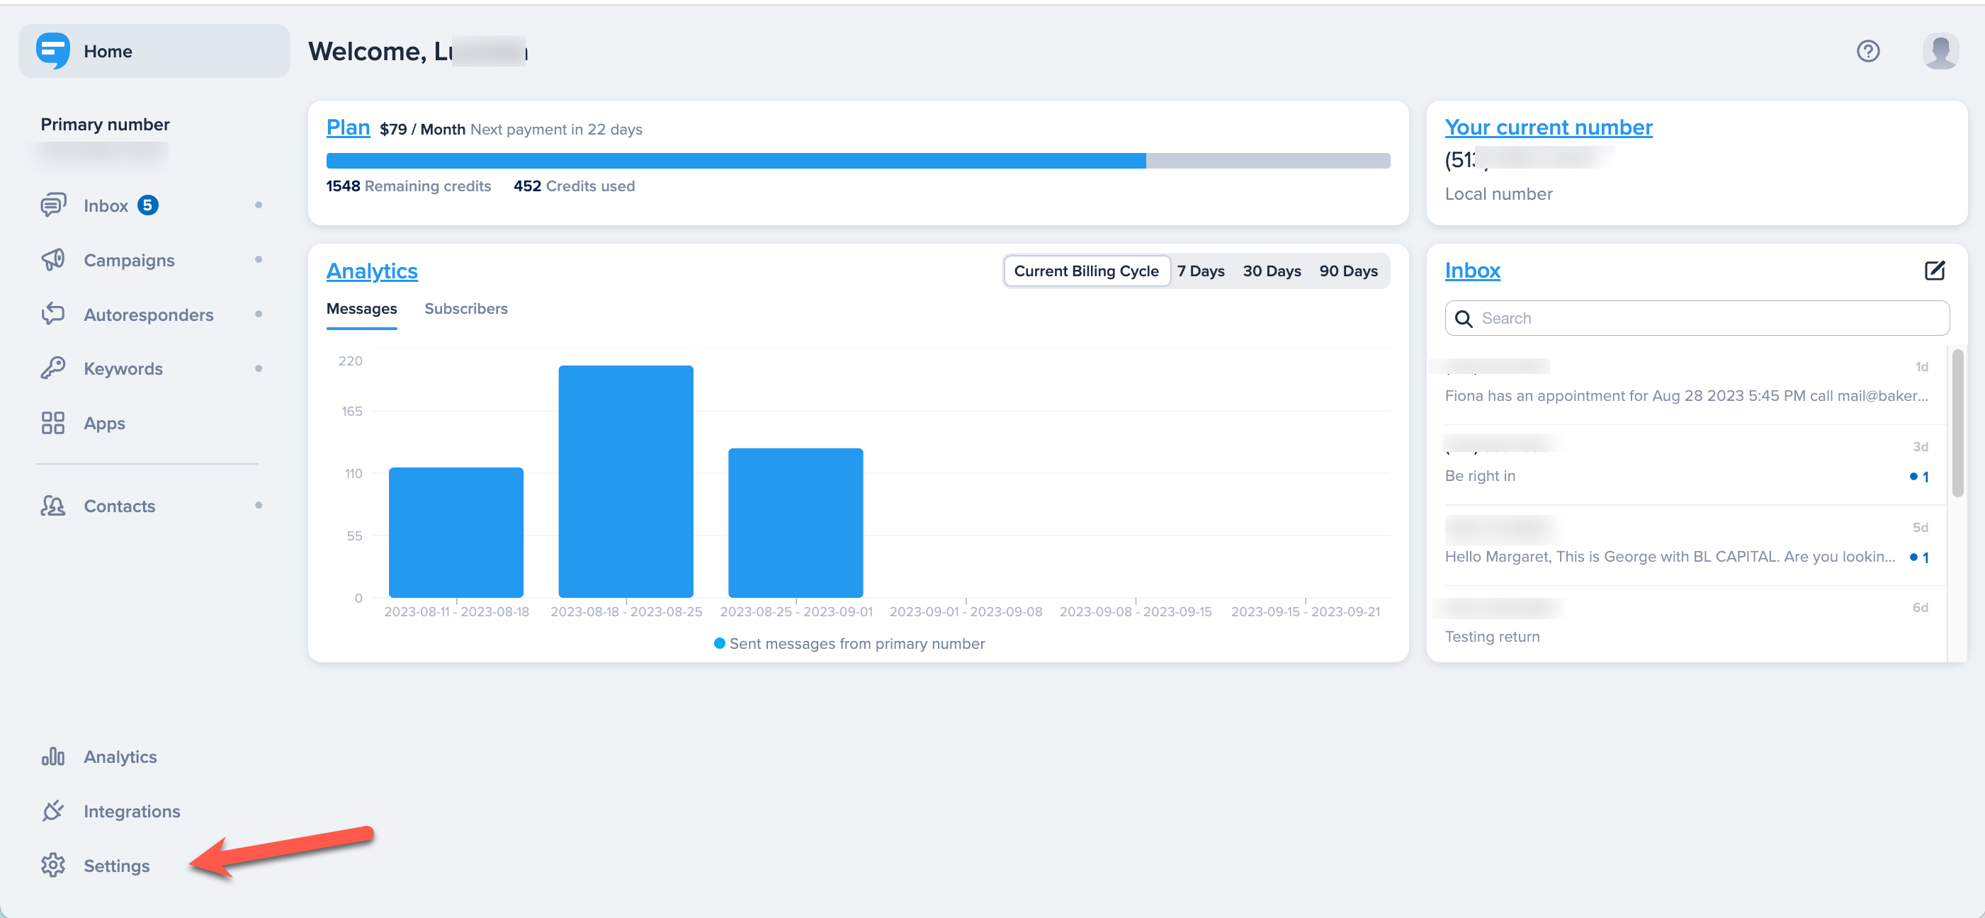Open Campaigns menu label
The height and width of the screenshot is (918, 1985).
(x=129, y=261)
